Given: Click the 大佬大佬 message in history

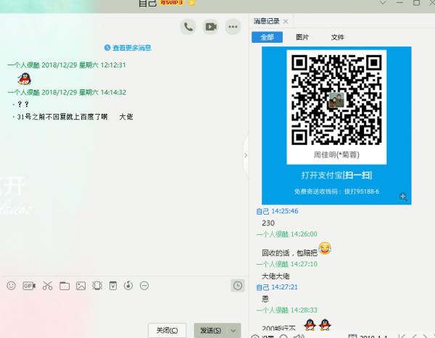Looking at the screenshot, I should tap(275, 276).
